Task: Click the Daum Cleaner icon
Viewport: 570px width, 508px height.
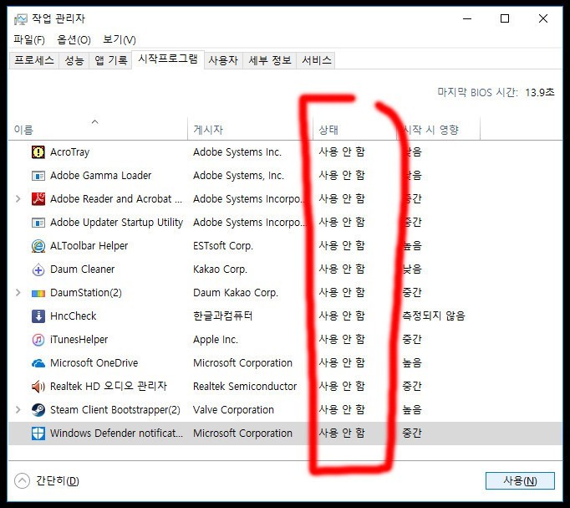Action: [x=38, y=269]
